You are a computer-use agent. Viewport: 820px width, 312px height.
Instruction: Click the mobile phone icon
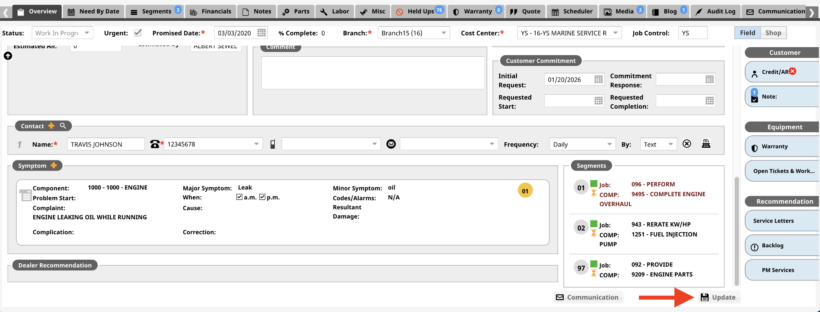(x=273, y=144)
